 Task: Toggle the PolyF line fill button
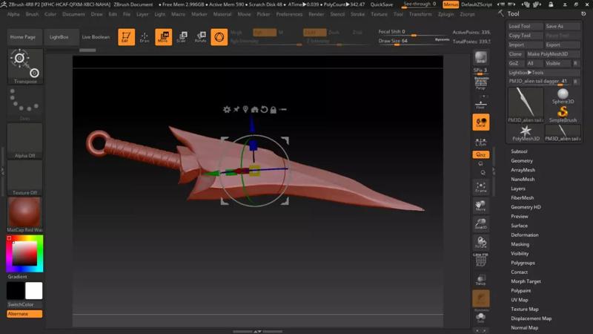click(x=480, y=261)
